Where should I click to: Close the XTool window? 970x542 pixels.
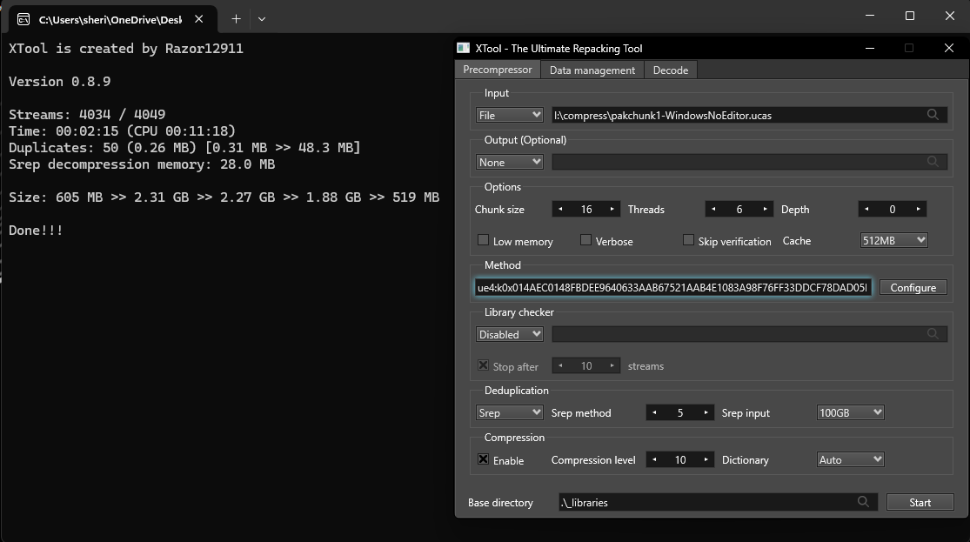(x=949, y=48)
